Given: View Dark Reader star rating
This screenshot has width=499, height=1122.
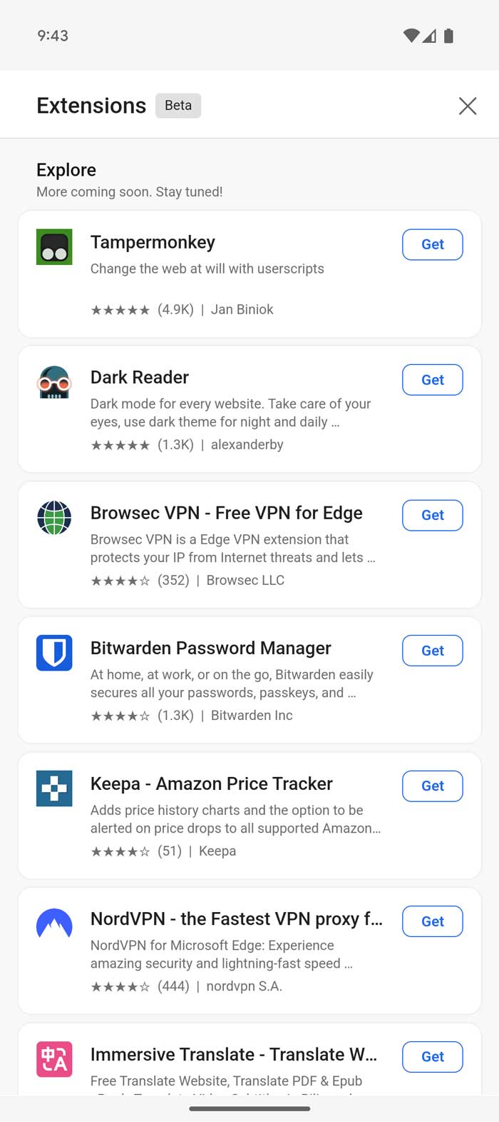Looking at the screenshot, I should [120, 445].
